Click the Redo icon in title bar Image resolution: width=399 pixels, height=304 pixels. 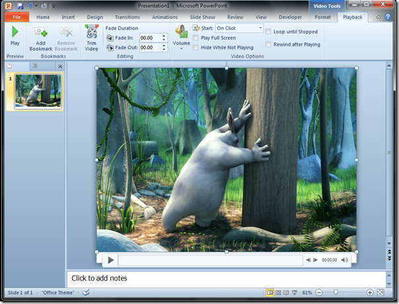click(44, 6)
